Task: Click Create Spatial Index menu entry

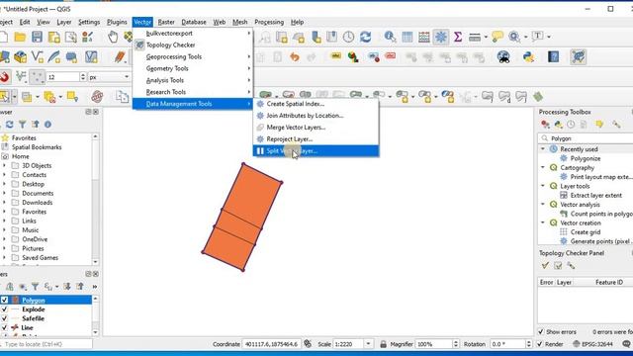Action: pos(316,104)
